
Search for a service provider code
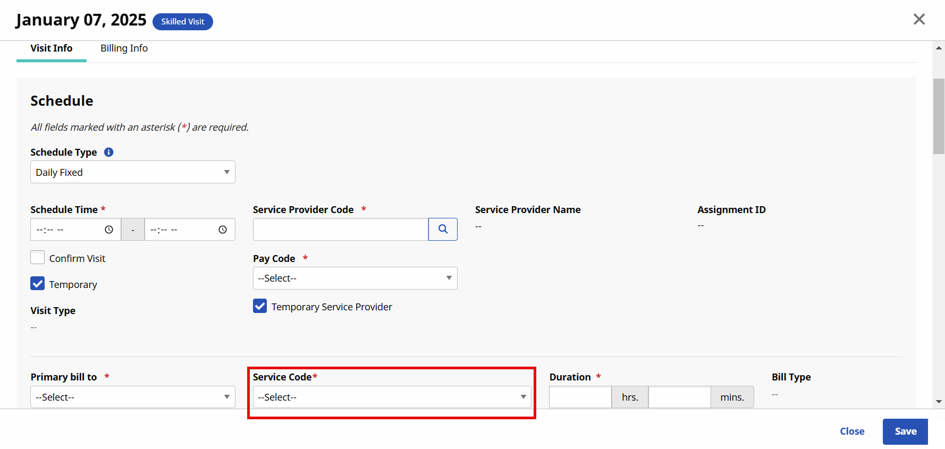point(443,230)
